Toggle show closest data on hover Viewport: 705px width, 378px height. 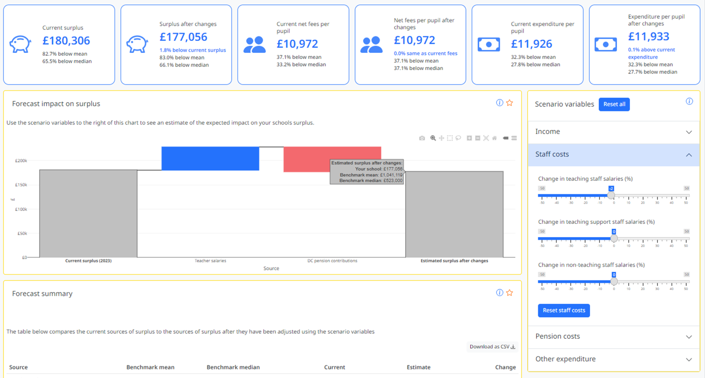pyautogui.click(x=506, y=138)
